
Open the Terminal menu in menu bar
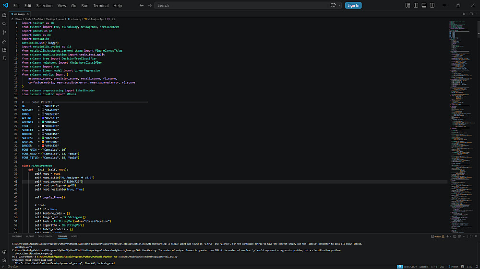101,5
